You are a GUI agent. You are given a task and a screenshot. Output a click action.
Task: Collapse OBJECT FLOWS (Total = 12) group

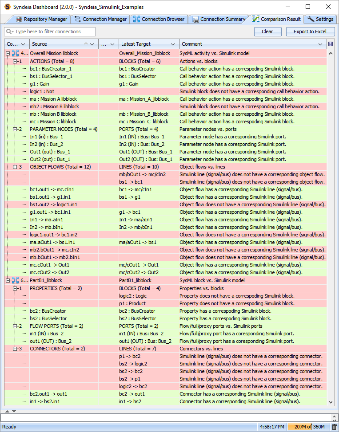[15, 167]
